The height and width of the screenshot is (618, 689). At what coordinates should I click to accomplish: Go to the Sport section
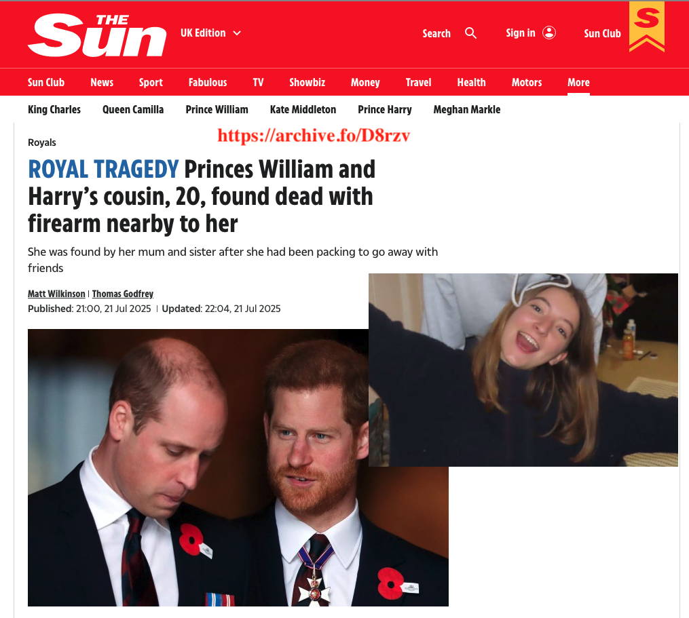[x=151, y=83]
